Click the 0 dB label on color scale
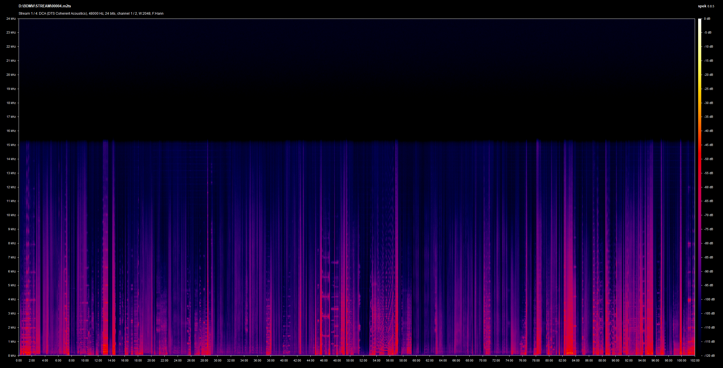This screenshot has width=723, height=368. coord(707,19)
